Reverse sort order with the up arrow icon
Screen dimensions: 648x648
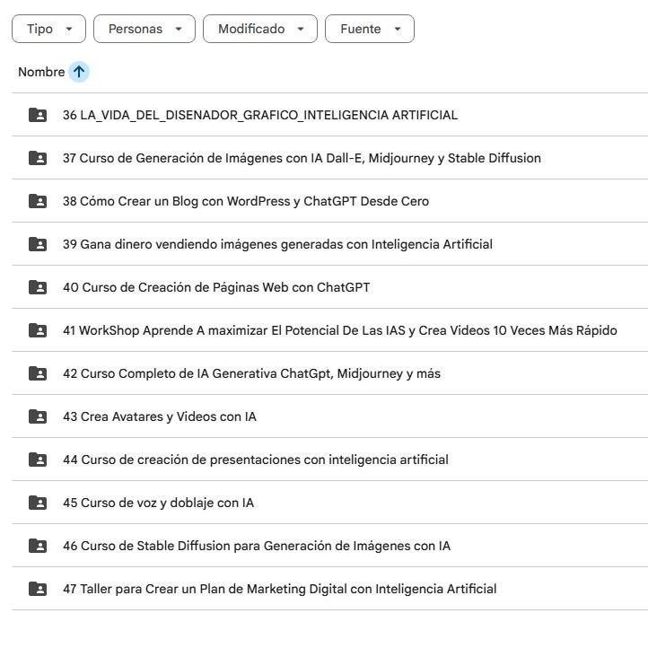[x=79, y=72]
